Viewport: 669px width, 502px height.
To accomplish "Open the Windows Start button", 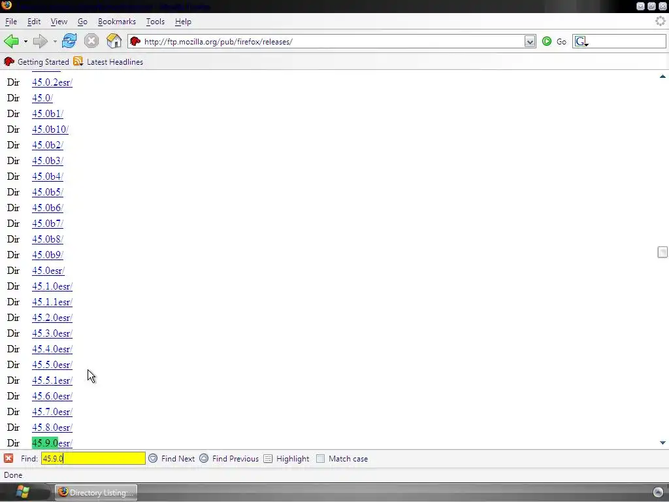I will 22,492.
